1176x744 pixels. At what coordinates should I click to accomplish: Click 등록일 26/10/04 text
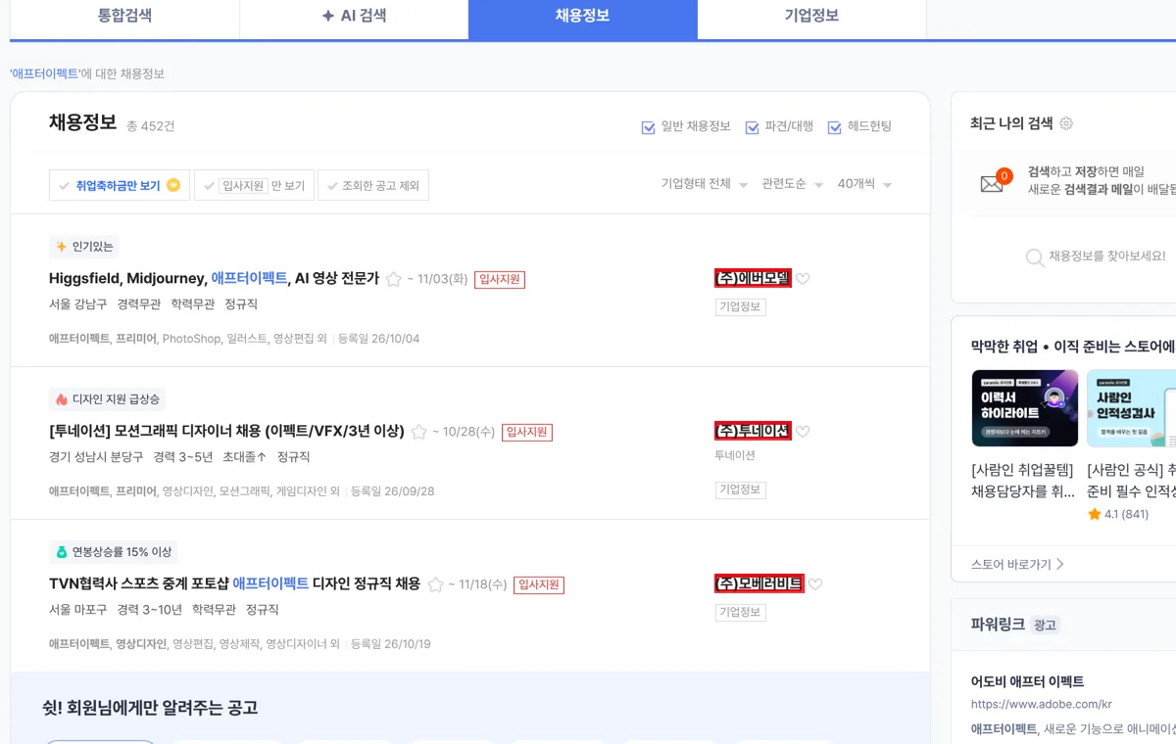[378, 339]
